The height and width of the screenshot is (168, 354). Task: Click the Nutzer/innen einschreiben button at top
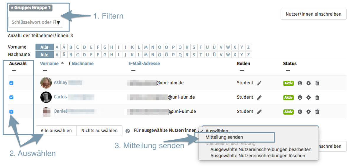(x=313, y=14)
